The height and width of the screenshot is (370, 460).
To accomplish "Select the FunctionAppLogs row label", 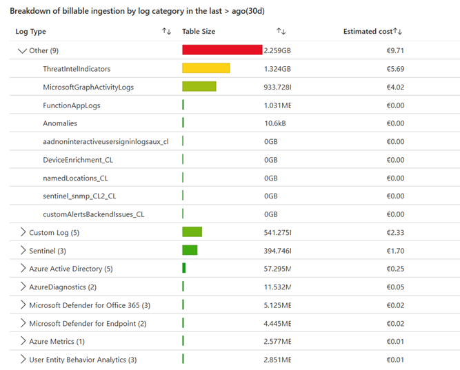I will (x=71, y=105).
